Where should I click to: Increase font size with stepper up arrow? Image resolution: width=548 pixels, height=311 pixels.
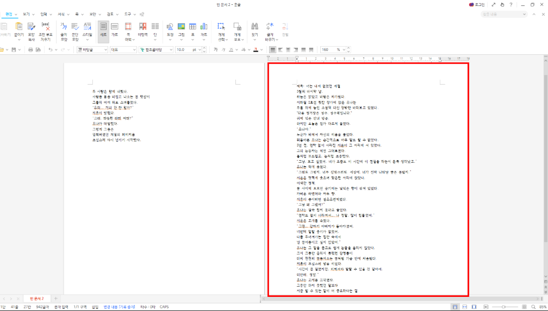coord(204,48)
